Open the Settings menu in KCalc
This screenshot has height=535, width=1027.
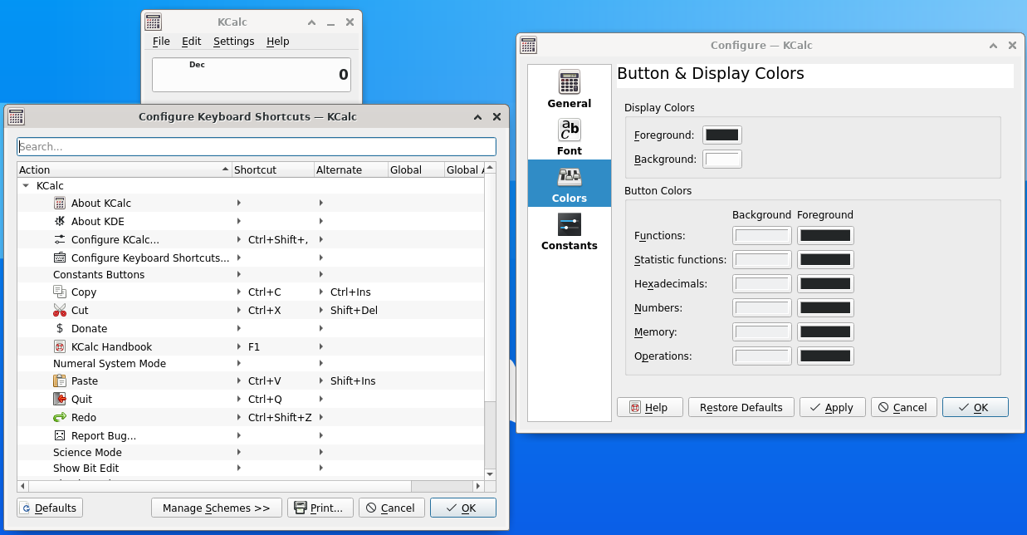pyautogui.click(x=234, y=42)
